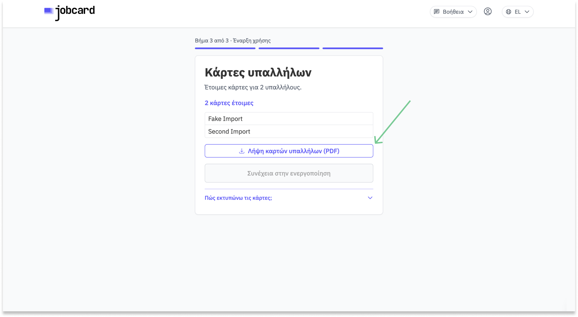Download employee cards PDF button
578x317 pixels.
tap(289, 151)
